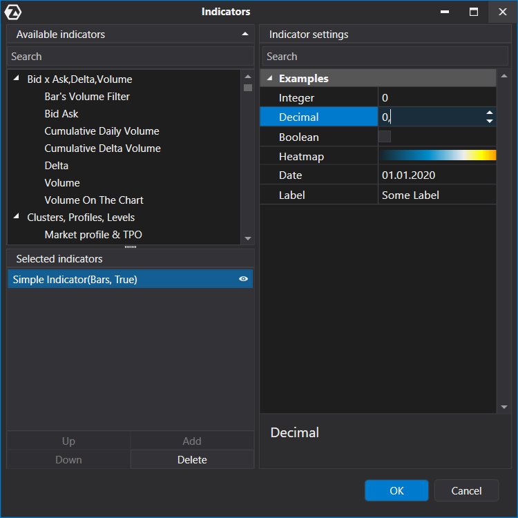Collapse the Bid x Ask,Delta,Volume group

pos(16,78)
